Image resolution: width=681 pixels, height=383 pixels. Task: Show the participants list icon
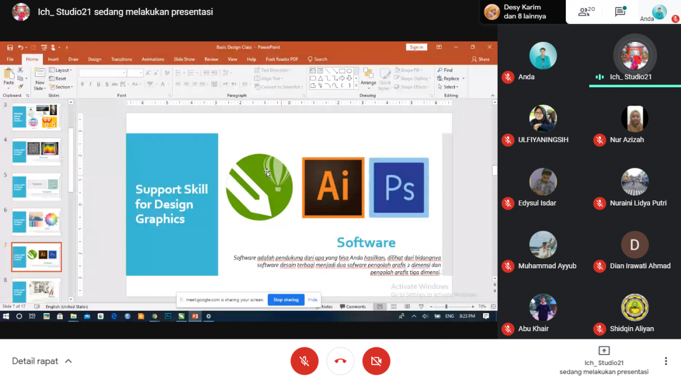(x=586, y=12)
